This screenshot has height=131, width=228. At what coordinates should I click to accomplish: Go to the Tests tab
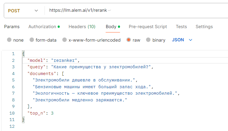tap(181, 27)
